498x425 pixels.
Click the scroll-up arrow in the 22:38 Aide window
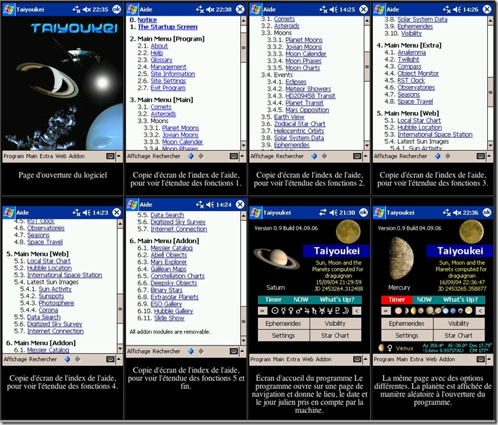pos(244,20)
